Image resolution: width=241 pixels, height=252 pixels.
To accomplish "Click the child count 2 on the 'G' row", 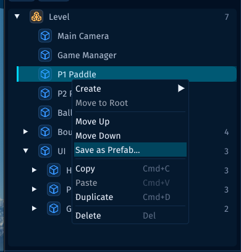I will (226, 209).
